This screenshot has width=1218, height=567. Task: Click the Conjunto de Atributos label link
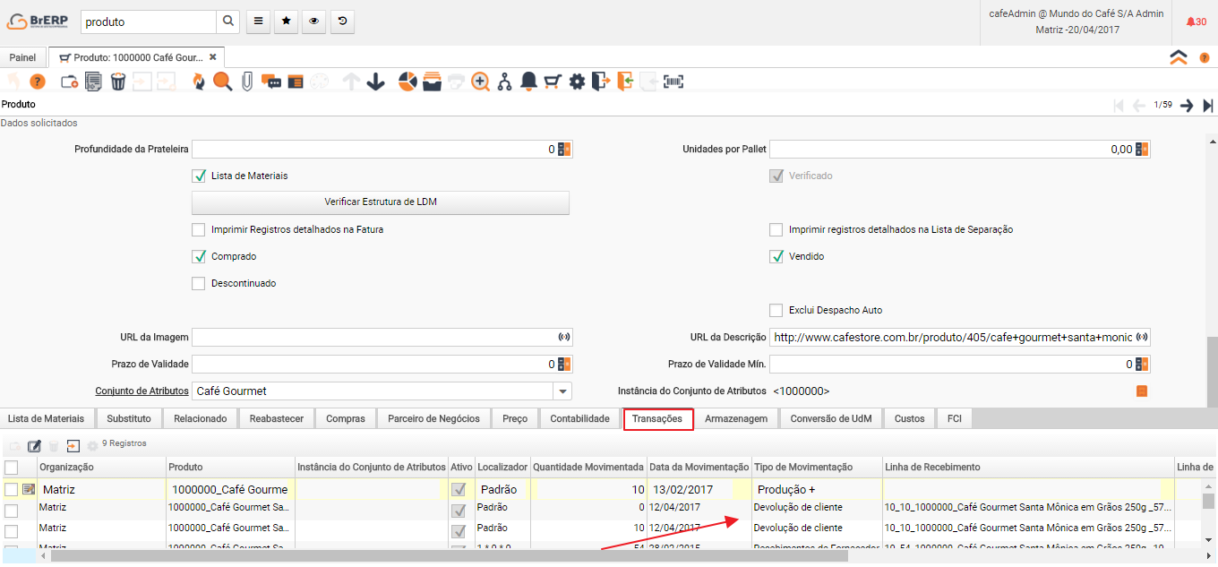click(x=142, y=391)
